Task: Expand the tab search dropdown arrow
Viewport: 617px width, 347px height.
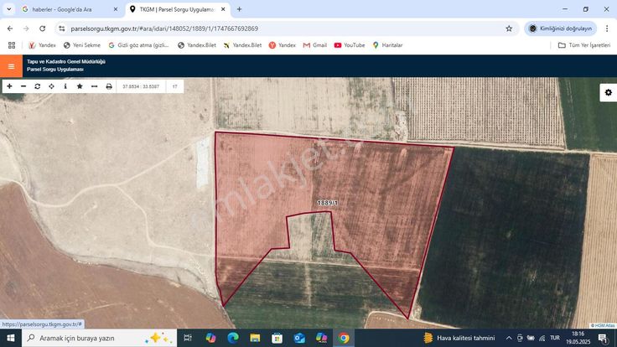Action: pos(8,9)
